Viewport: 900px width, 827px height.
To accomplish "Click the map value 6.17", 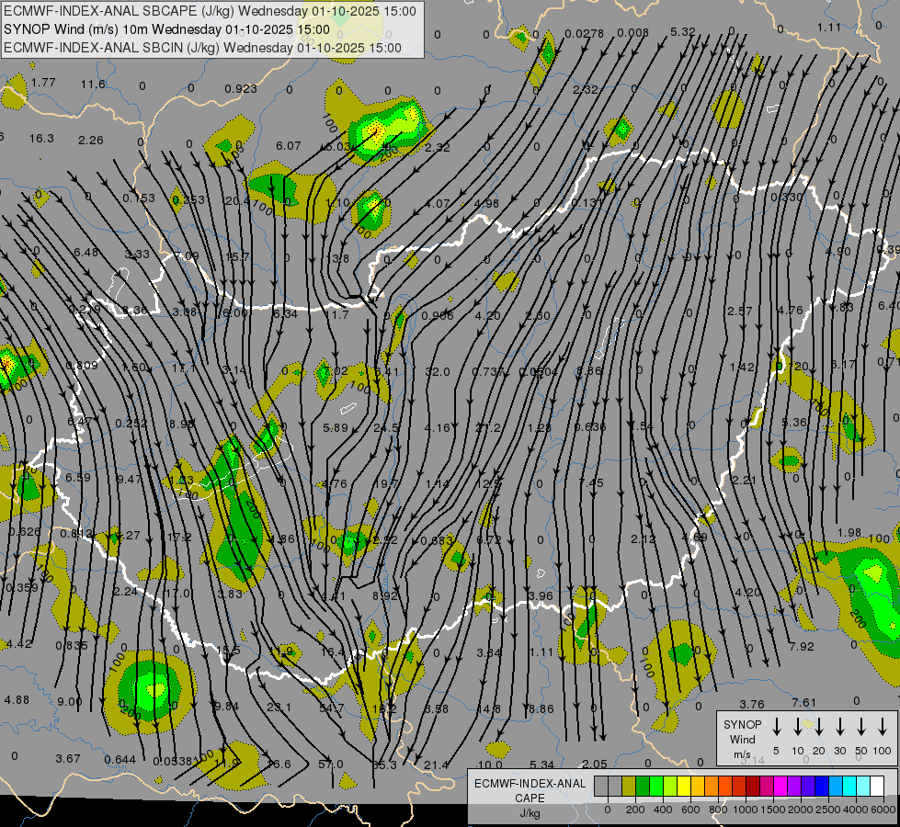I will point(843,364).
